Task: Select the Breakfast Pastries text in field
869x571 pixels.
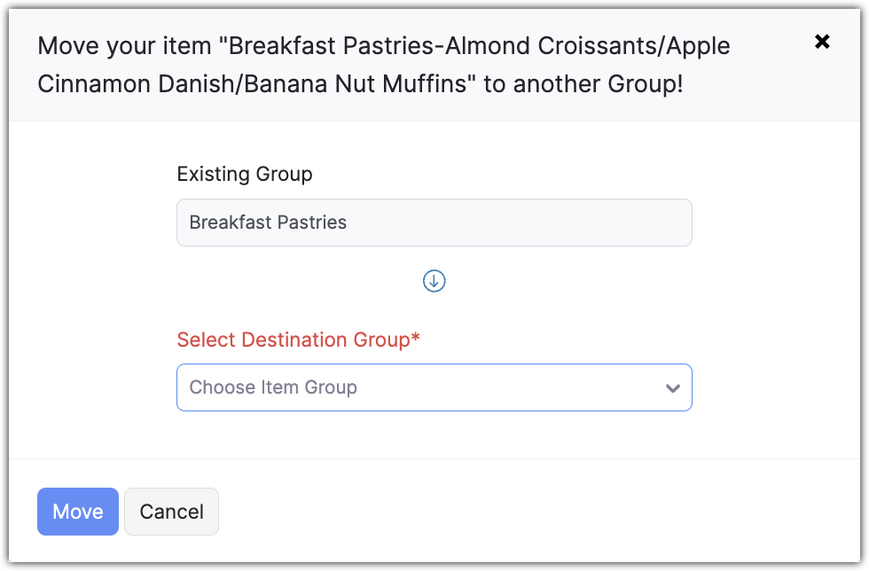Action: coord(268,223)
